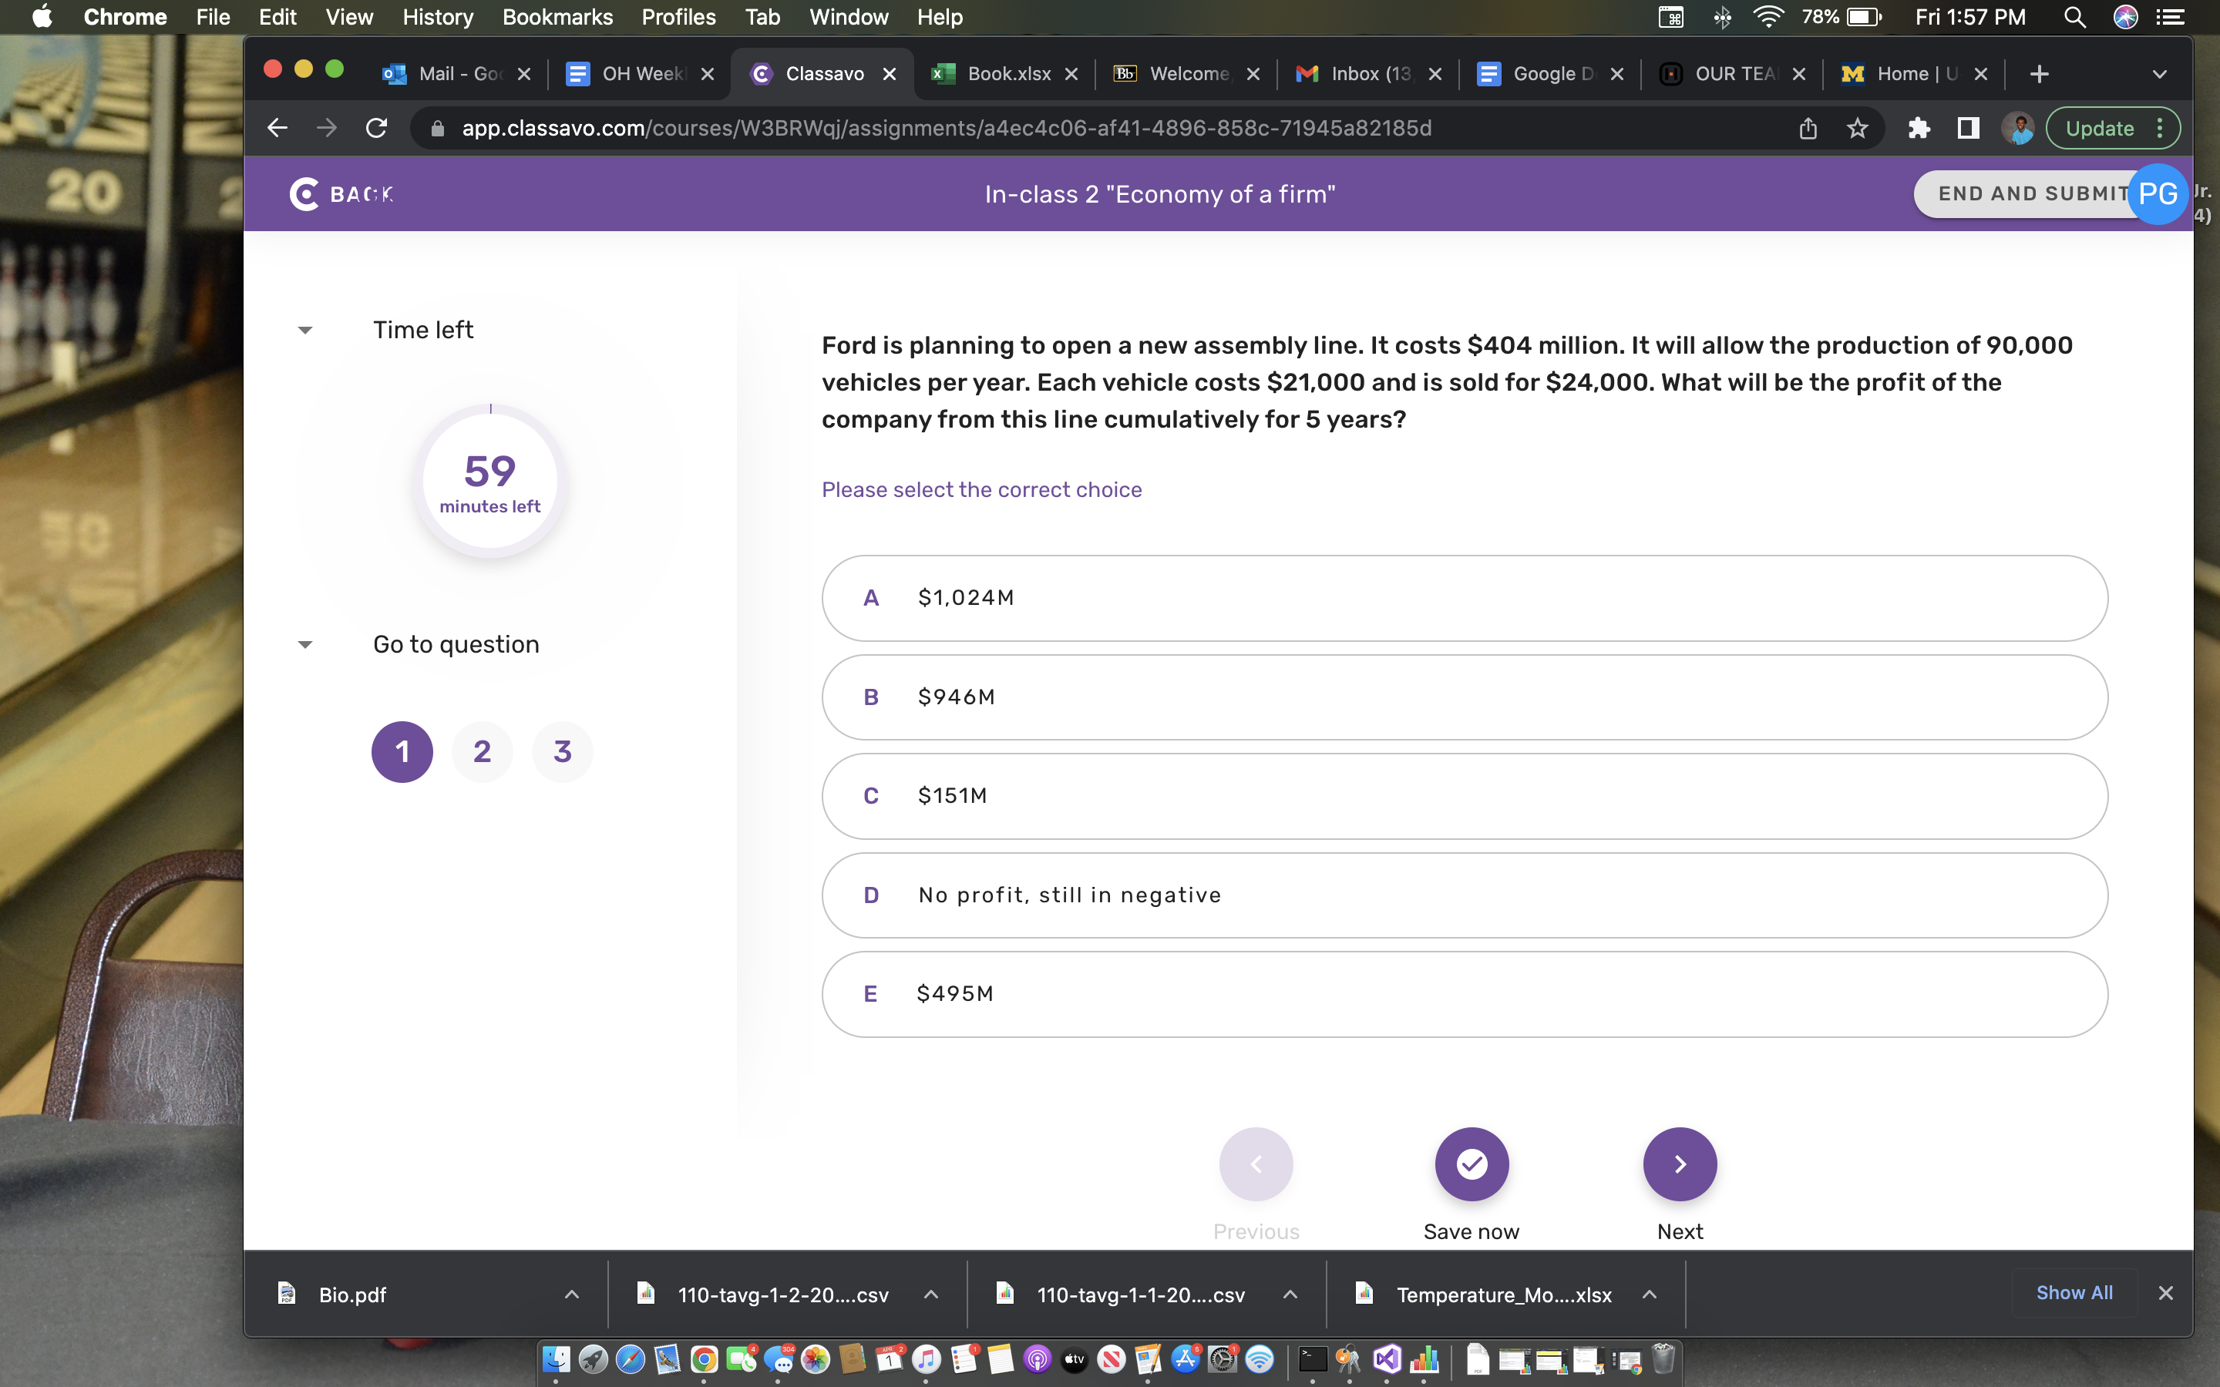Select answer choice A $1,024M

[x=1463, y=598]
